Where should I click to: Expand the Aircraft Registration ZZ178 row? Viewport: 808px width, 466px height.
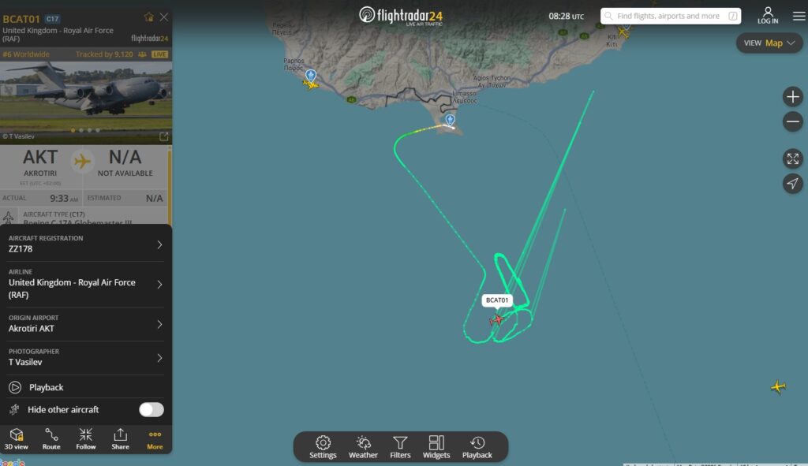[x=85, y=244]
